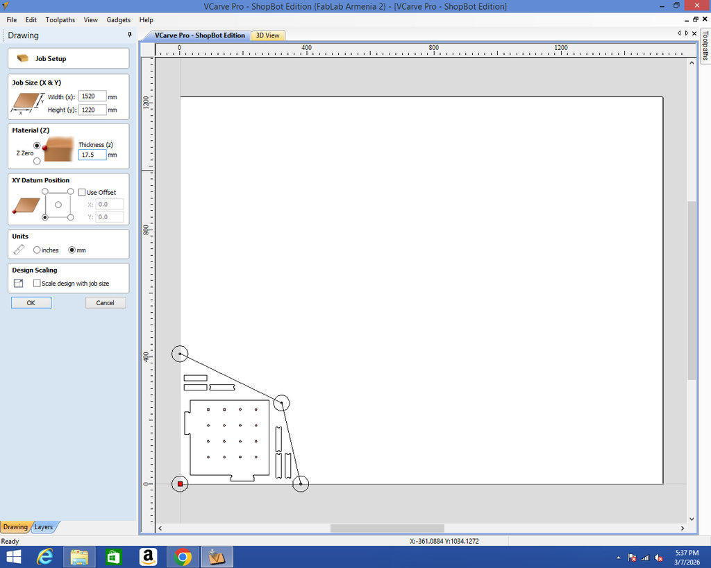Select Z Zero bottom of material radio
The width and height of the screenshot is (711, 568).
(37, 162)
